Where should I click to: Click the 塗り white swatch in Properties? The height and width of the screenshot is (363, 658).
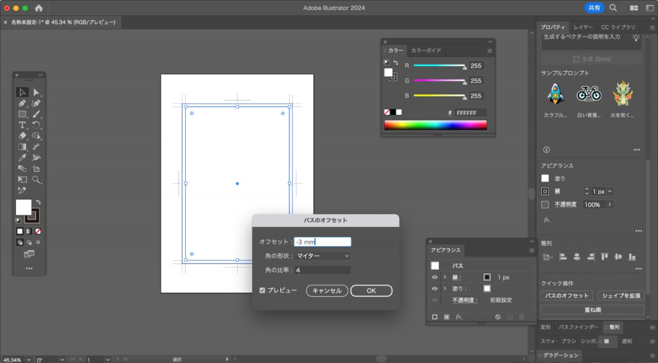click(545, 178)
